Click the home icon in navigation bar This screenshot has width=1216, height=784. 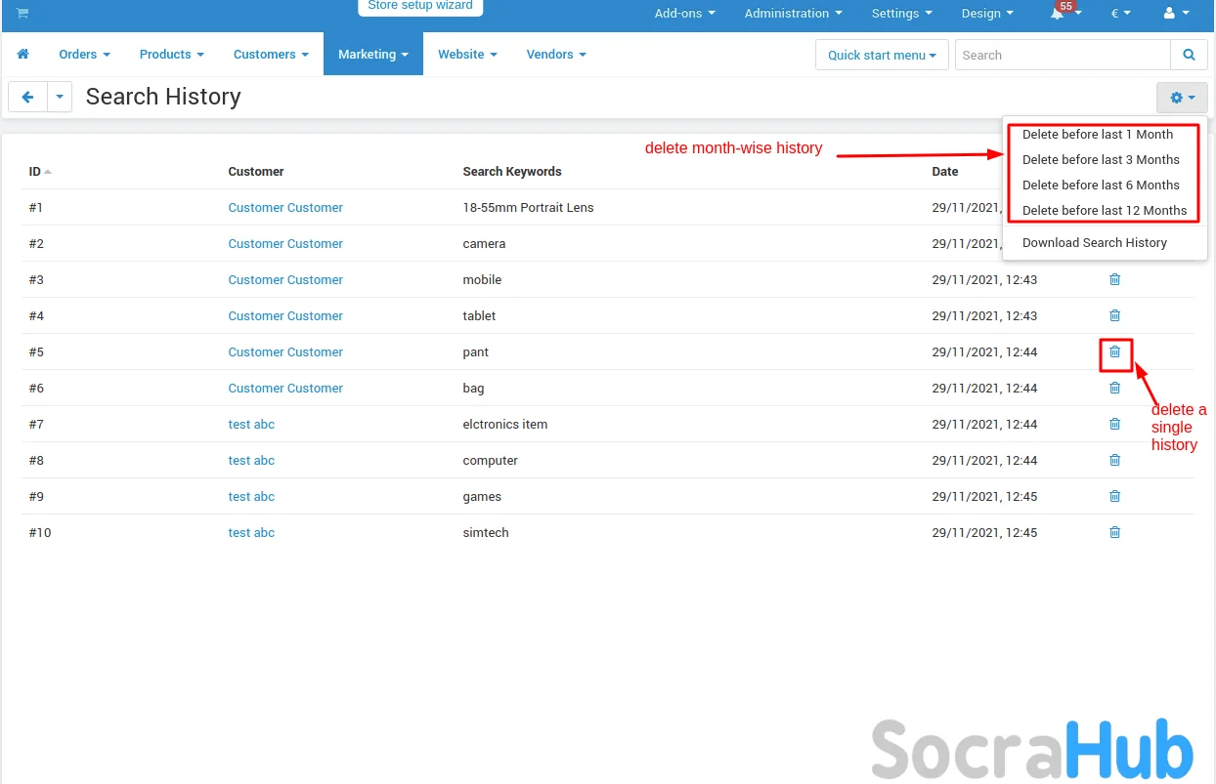[x=23, y=54]
